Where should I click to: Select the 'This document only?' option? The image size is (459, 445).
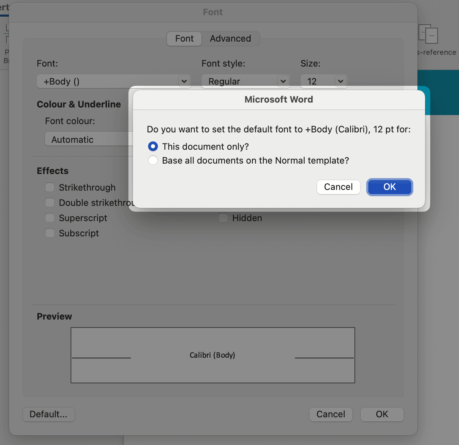click(x=153, y=146)
